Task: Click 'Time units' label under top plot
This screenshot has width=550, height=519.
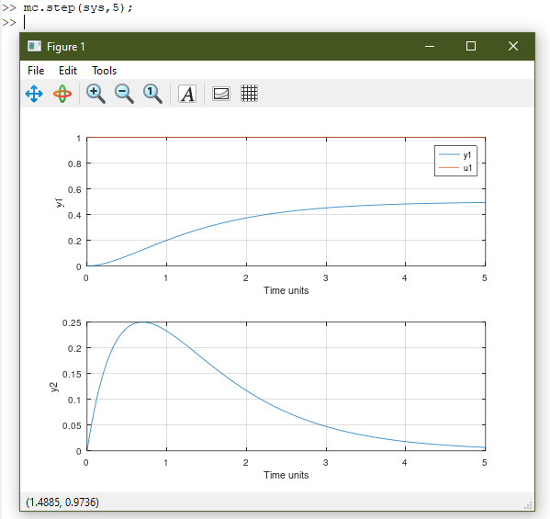Action: pos(286,290)
